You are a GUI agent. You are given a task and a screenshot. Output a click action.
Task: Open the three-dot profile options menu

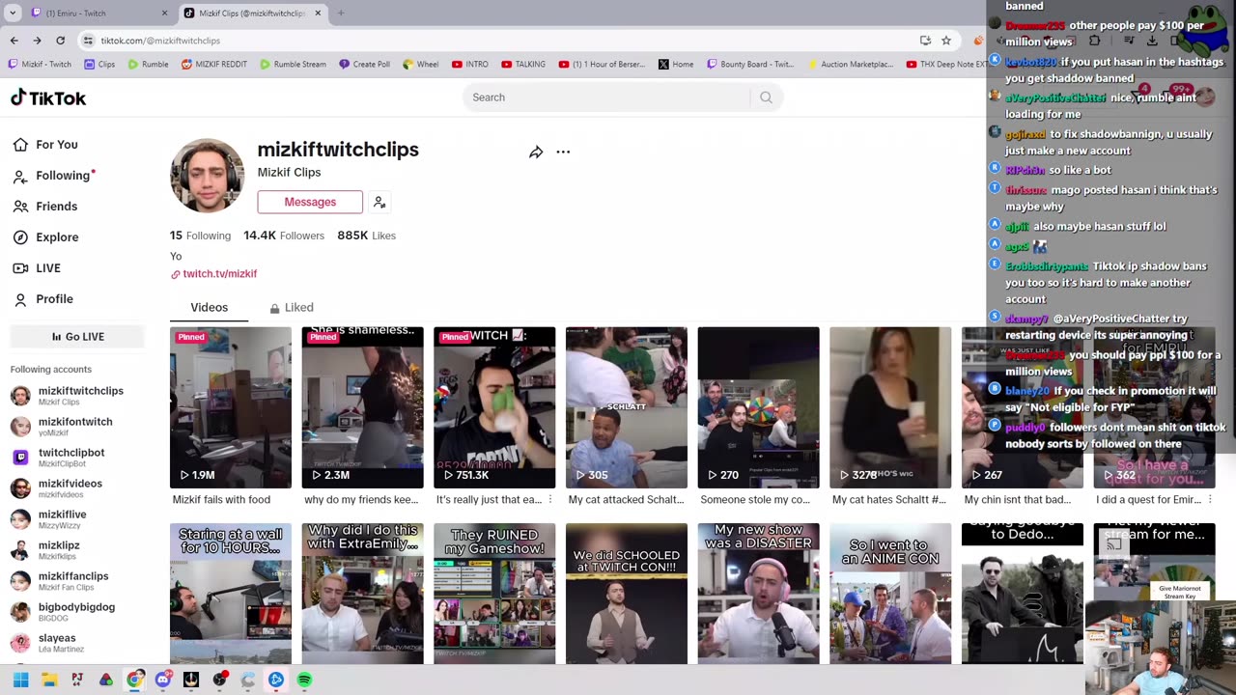(x=563, y=152)
